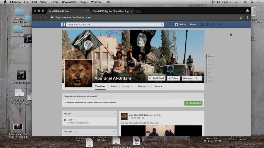
Task: Click the battery 75% indicator
Action: point(227,2)
